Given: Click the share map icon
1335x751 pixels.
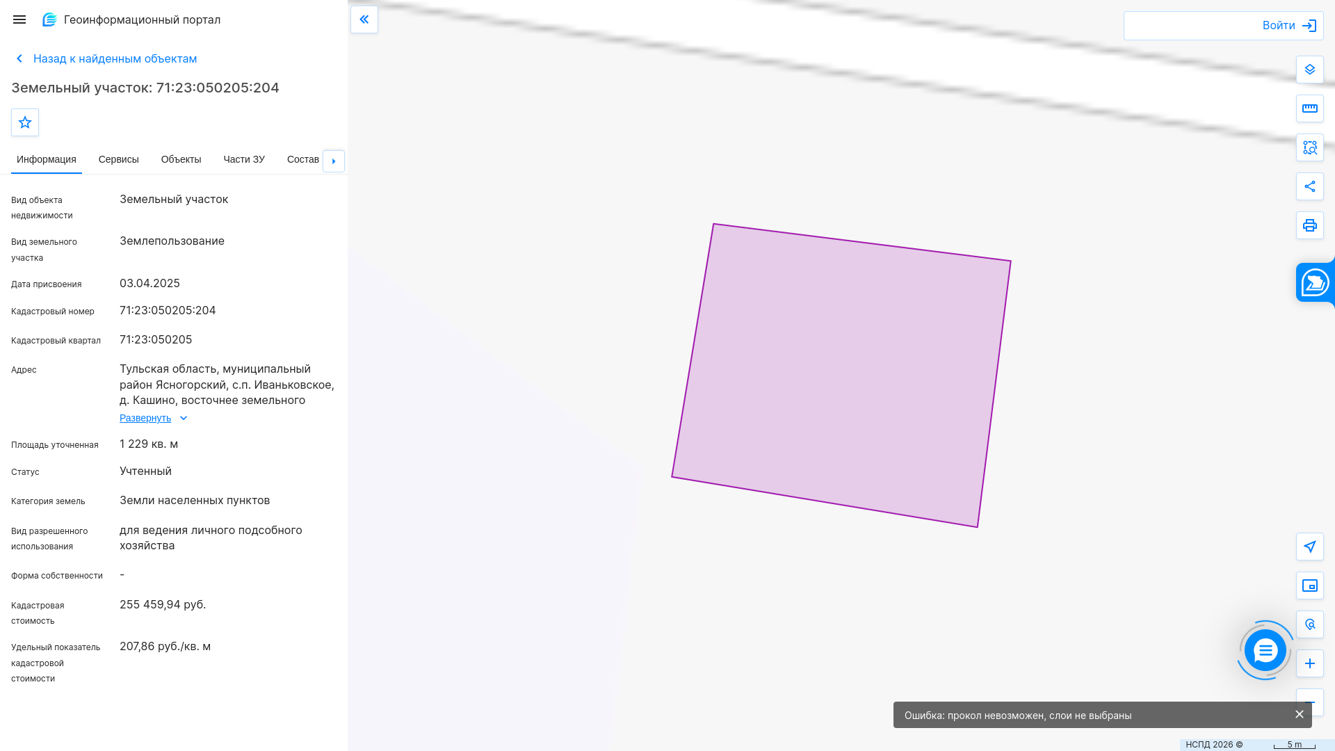Looking at the screenshot, I should tap(1310, 186).
